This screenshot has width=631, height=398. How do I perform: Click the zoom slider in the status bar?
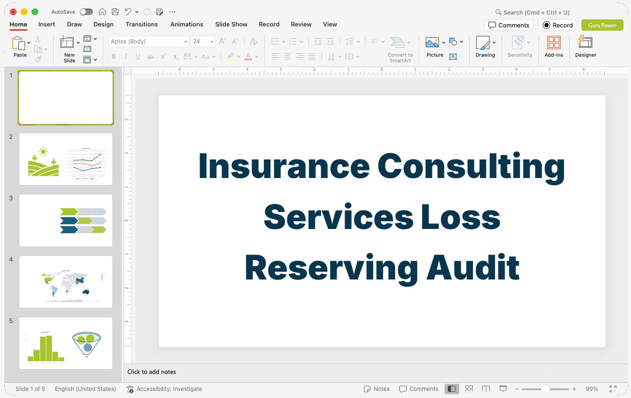pyautogui.click(x=545, y=389)
